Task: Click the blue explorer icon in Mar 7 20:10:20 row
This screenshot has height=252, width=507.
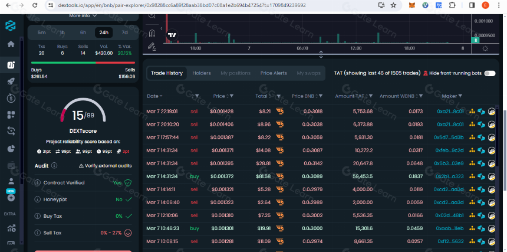Action: pos(482,124)
